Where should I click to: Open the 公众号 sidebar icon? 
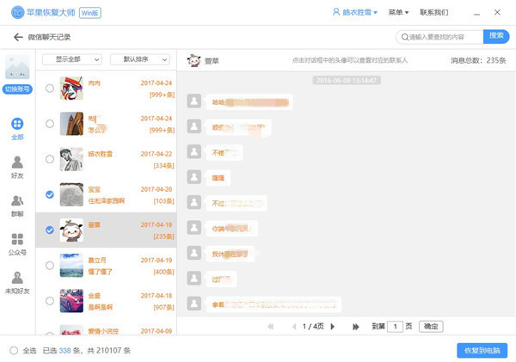[x=17, y=239]
